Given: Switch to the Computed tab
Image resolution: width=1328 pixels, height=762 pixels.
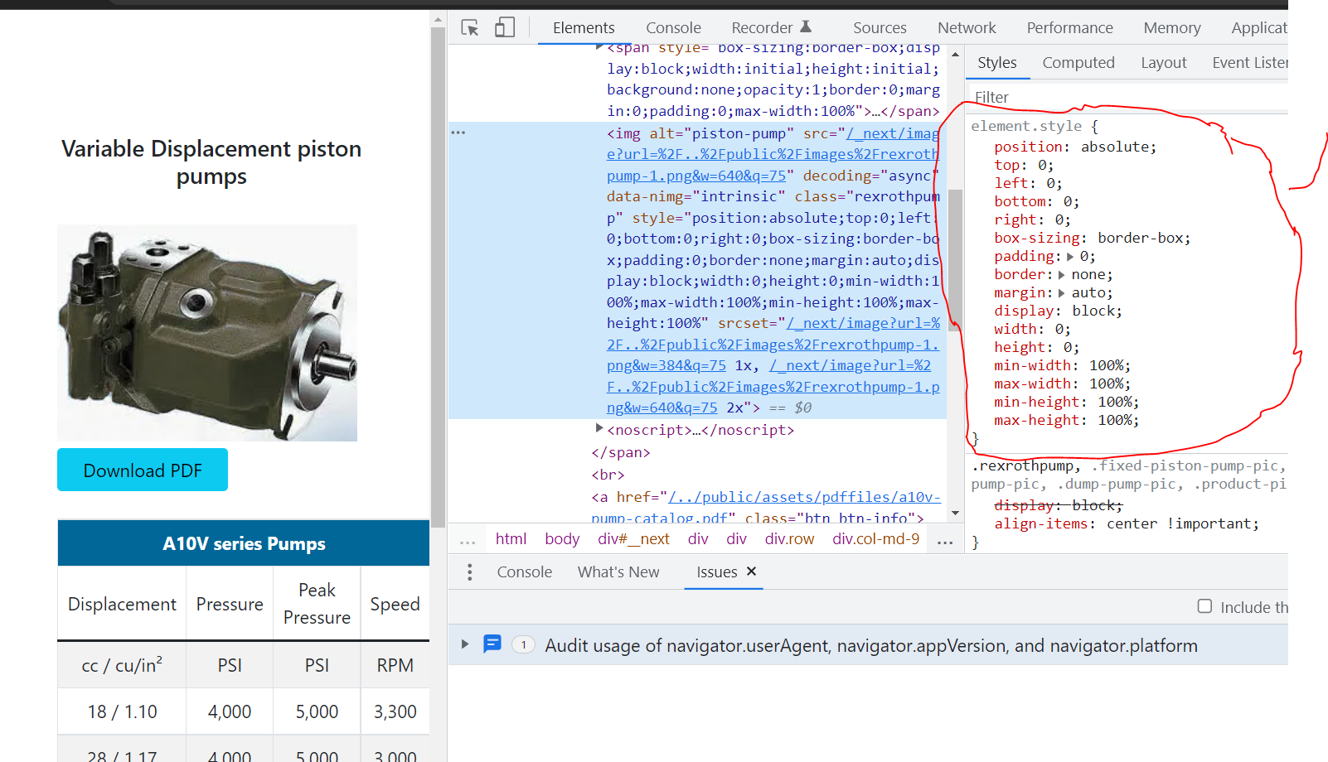Looking at the screenshot, I should pos(1078,62).
